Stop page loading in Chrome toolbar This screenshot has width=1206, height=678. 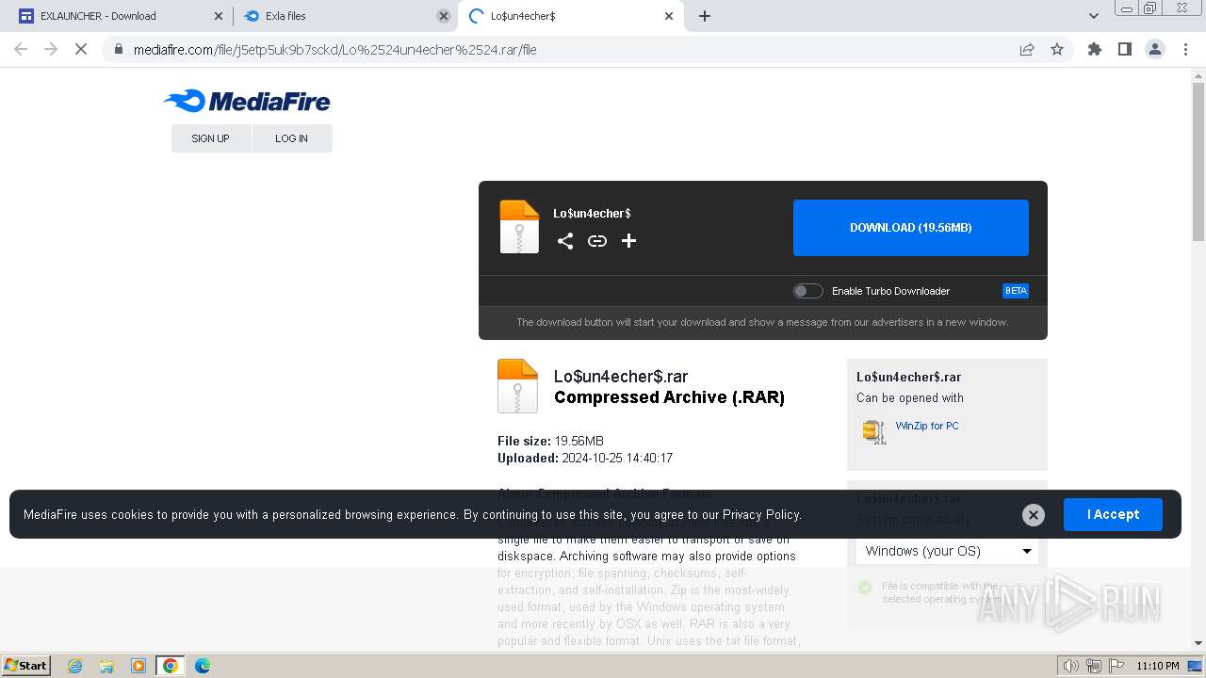tap(81, 49)
